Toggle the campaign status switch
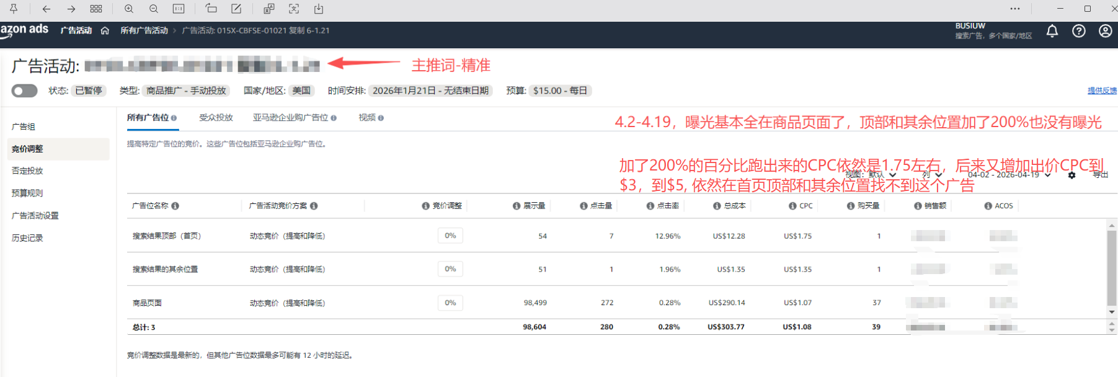Viewport: 1118px width, 377px height. (24, 91)
